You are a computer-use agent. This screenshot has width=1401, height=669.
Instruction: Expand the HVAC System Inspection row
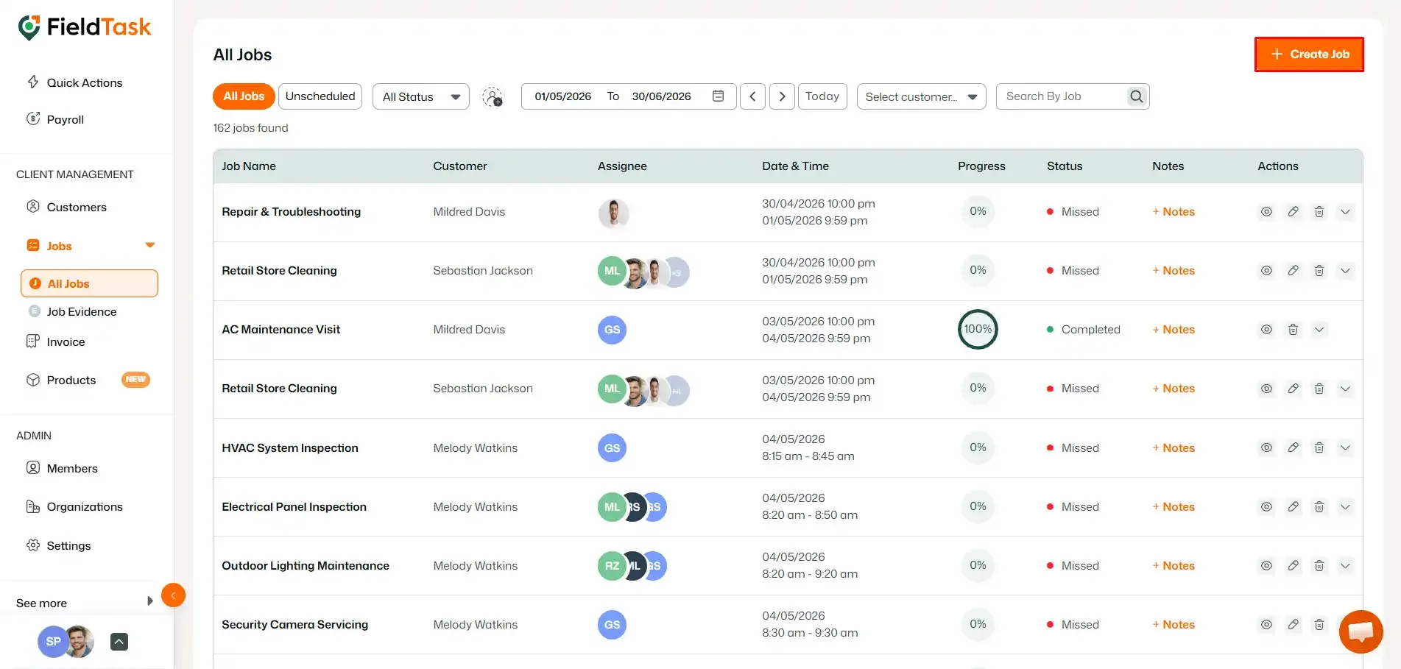1346,447
